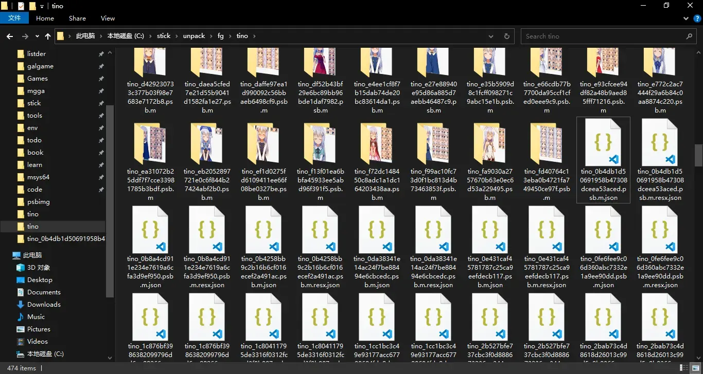Click unpack in the address breadcrumb
Screen dimensions: 703x374
point(194,36)
